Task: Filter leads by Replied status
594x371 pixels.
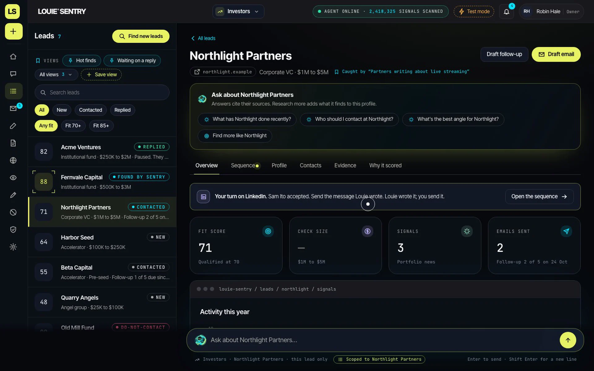Action: [123, 110]
